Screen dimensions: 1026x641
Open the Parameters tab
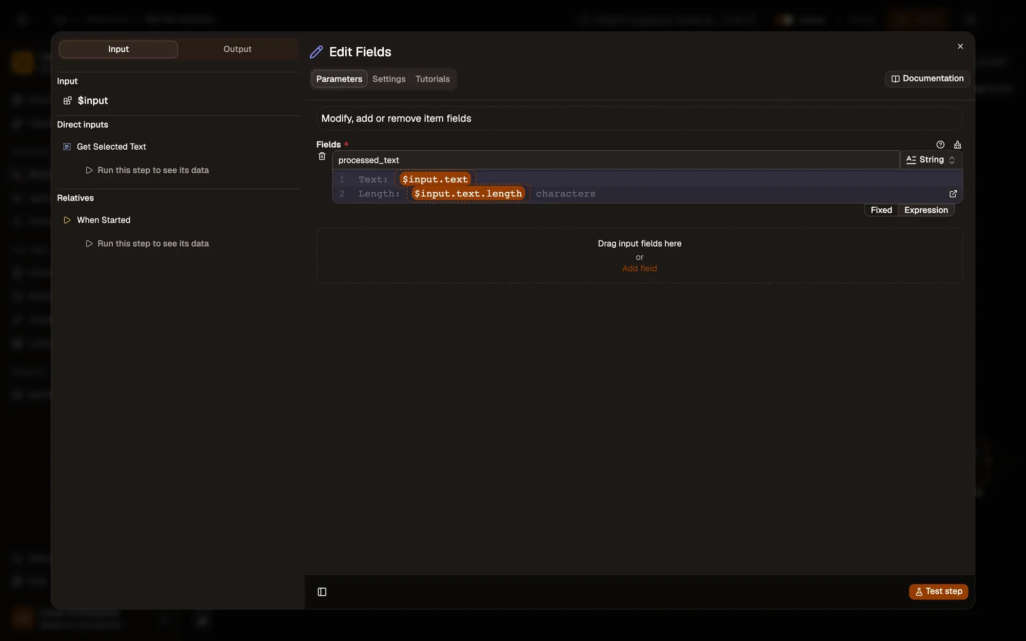(x=339, y=79)
